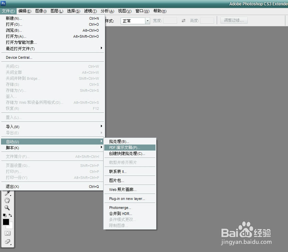This screenshot has height=252, width=288.
Task: Open the 滤镜 menu
Action: (x=90, y=11)
